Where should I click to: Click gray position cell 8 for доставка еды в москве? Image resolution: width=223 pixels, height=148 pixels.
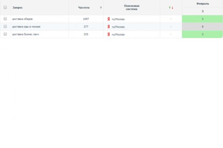203,27
